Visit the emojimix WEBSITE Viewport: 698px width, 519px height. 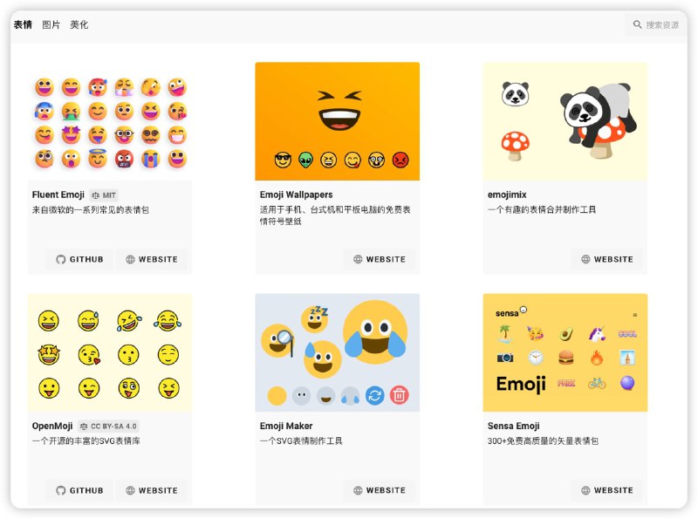(x=607, y=260)
